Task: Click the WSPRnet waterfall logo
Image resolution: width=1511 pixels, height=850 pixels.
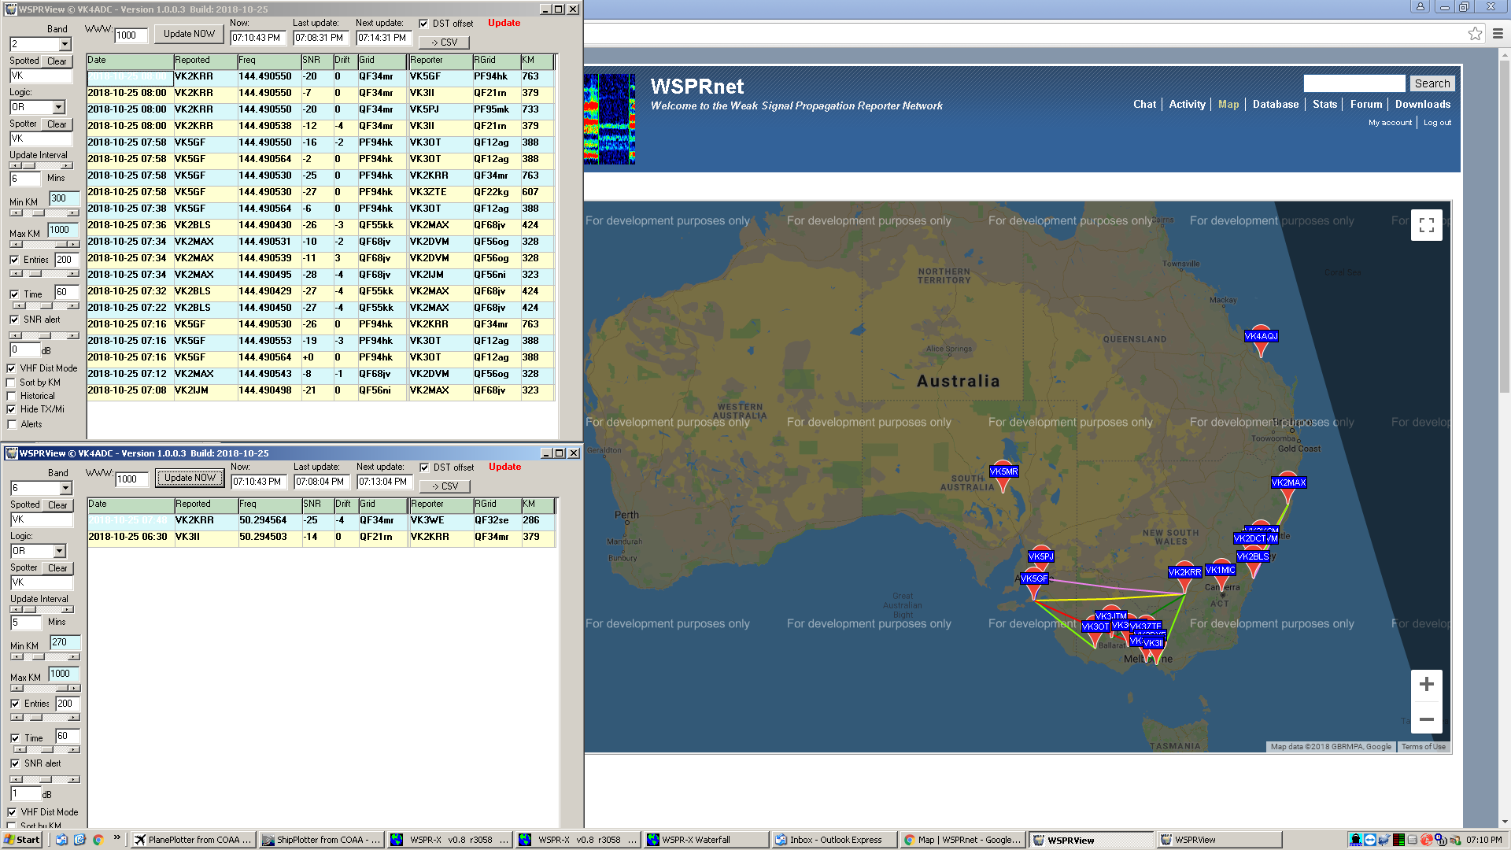Action: coord(609,119)
